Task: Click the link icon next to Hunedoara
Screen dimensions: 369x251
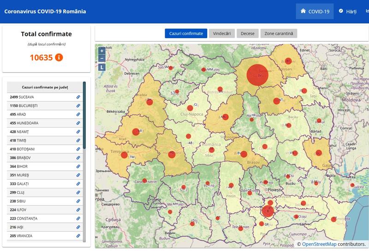Action: (x=78, y=123)
